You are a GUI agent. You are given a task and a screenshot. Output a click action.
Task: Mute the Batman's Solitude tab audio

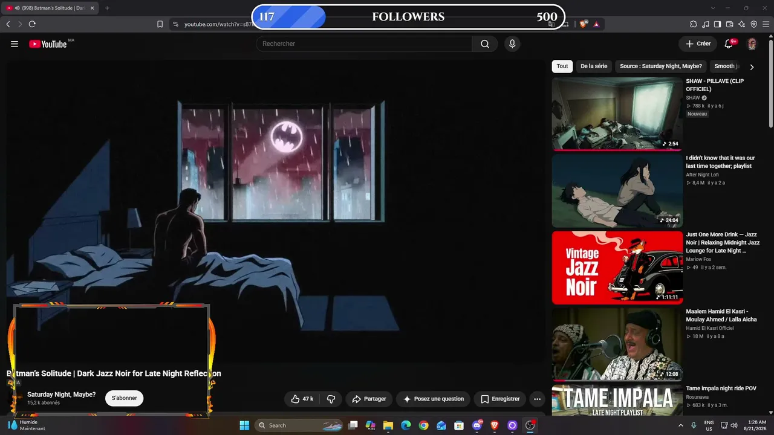click(17, 8)
